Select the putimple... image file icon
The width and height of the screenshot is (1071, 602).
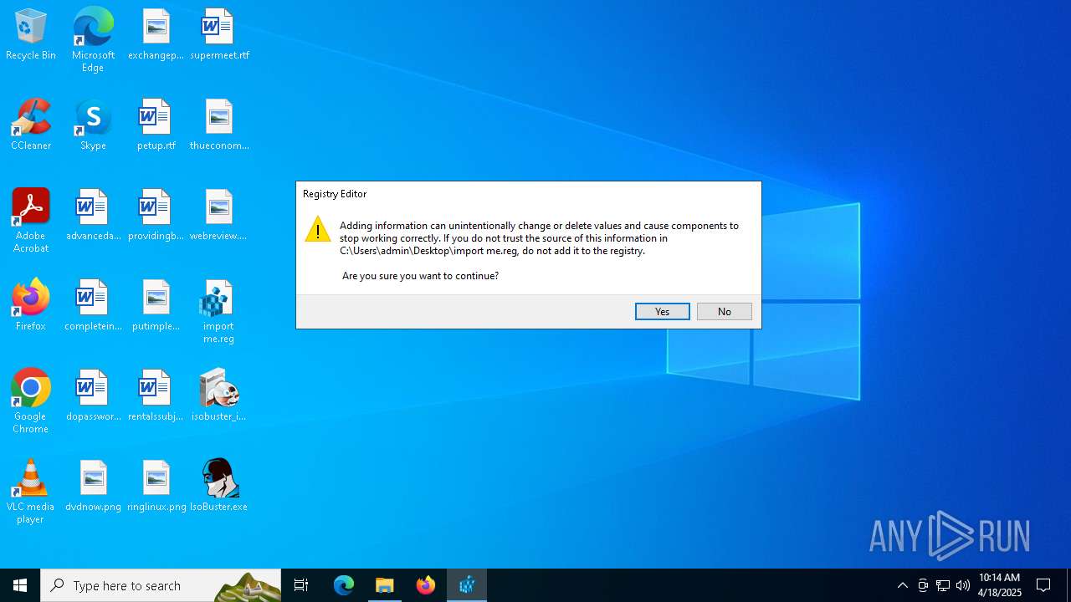[156, 305]
